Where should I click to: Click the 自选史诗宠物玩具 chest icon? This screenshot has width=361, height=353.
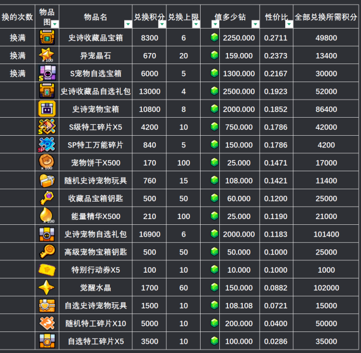pos(47,305)
